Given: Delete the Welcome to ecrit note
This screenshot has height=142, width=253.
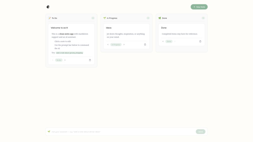Looking at the screenshot, I should coord(90,60).
